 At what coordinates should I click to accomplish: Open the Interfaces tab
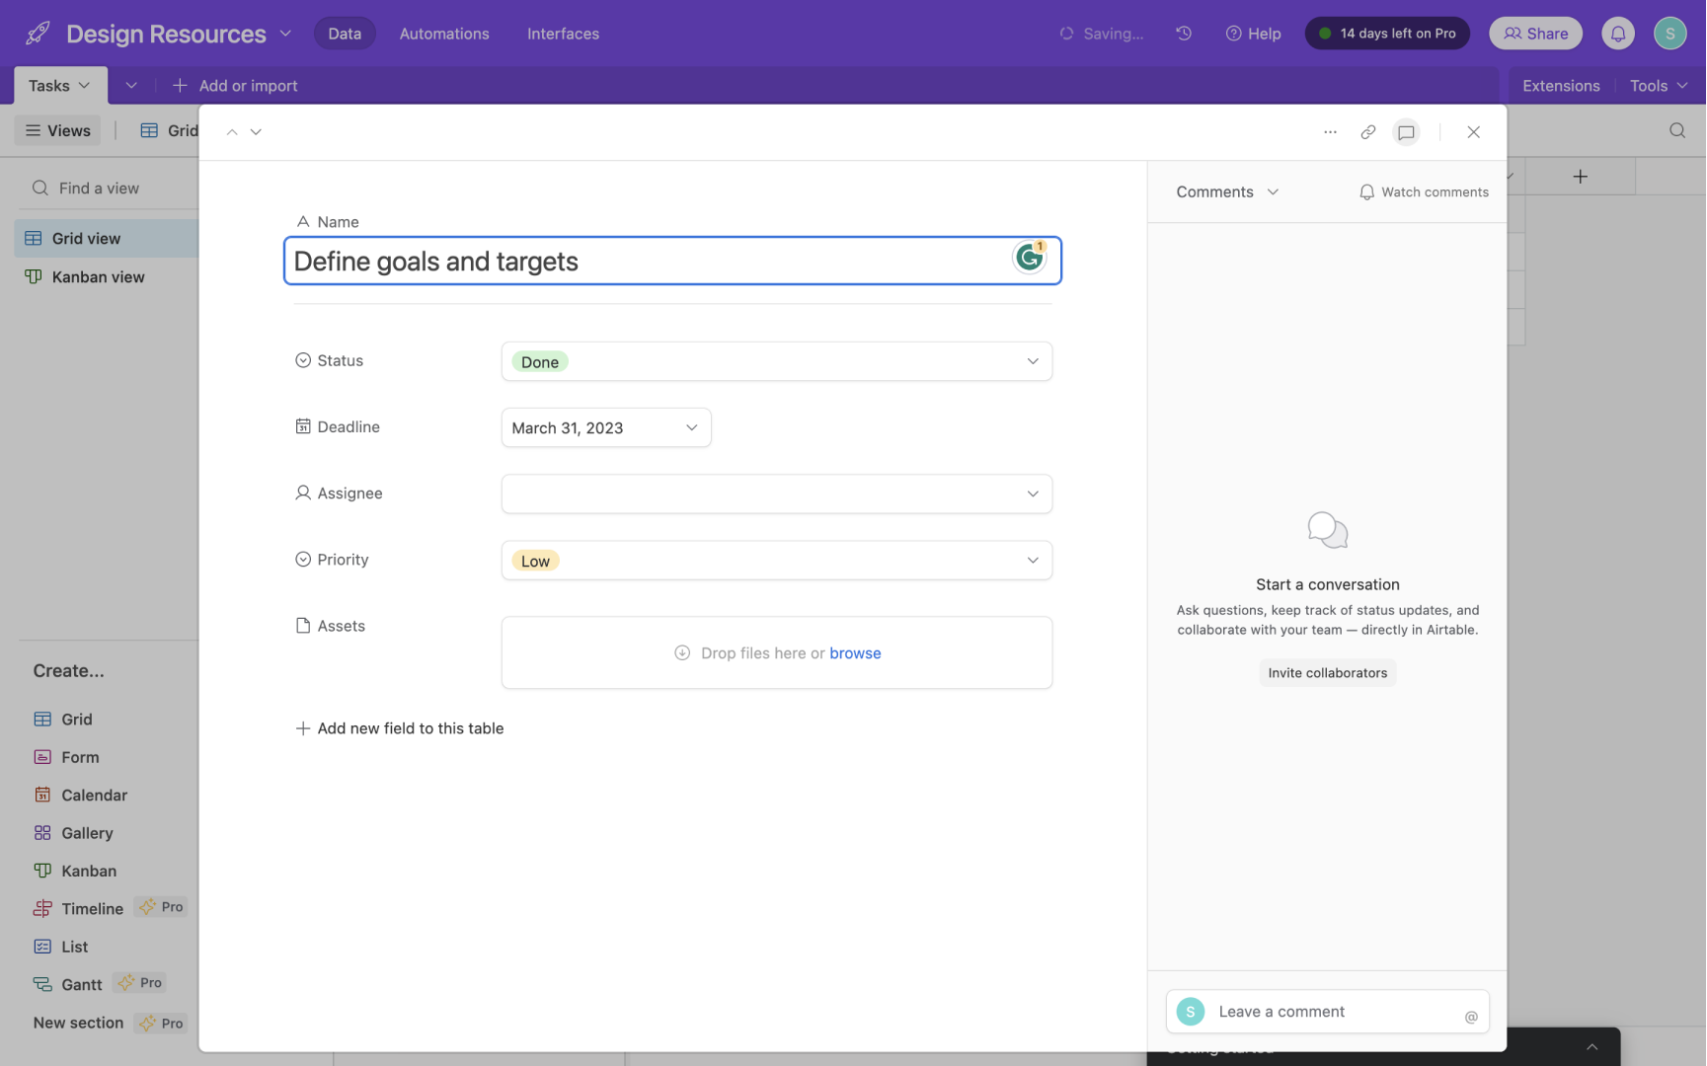click(x=562, y=33)
